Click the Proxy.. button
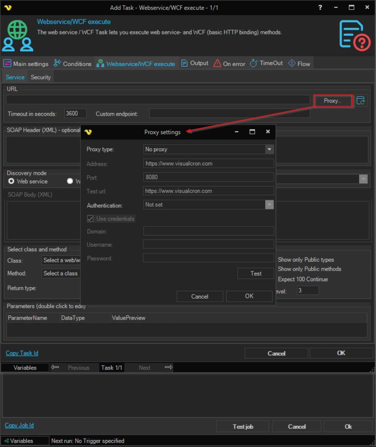This screenshot has height=447, width=376. pos(333,101)
